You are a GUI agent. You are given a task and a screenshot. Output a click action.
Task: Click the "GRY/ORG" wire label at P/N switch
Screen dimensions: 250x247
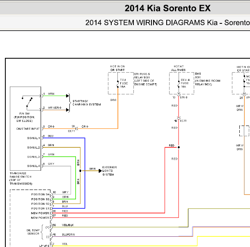pyautogui.click(x=55, y=108)
